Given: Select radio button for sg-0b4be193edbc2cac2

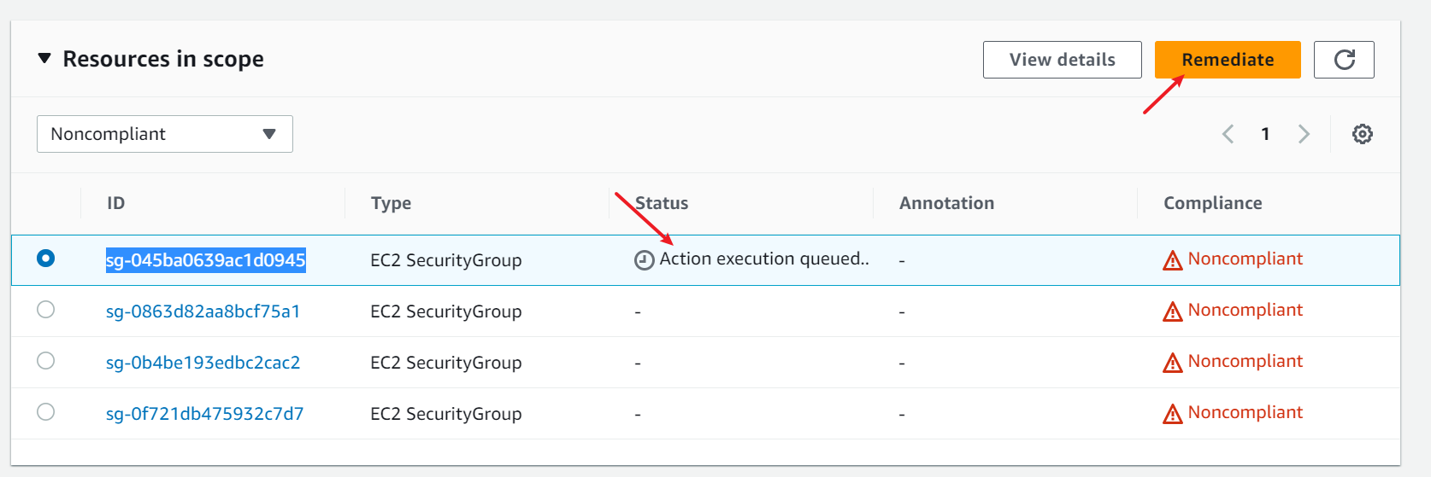Looking at the screenshot, I should [46, 361].
